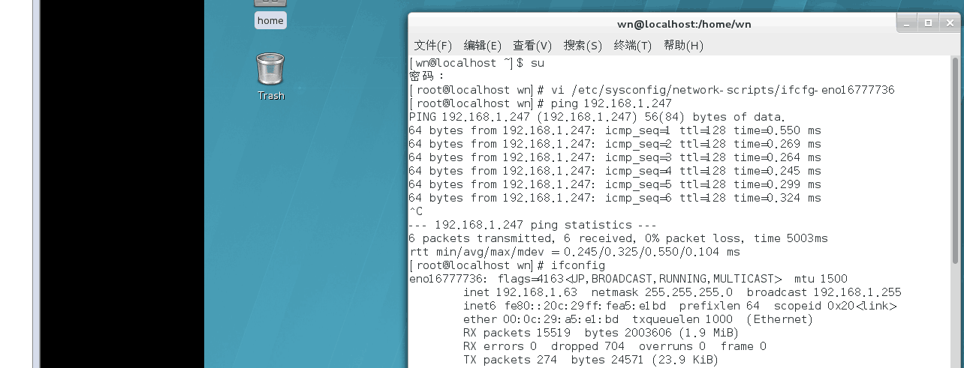Viewport: 964px width, 368px height.
Task: Minimize the terminal window
Action: 908,23
